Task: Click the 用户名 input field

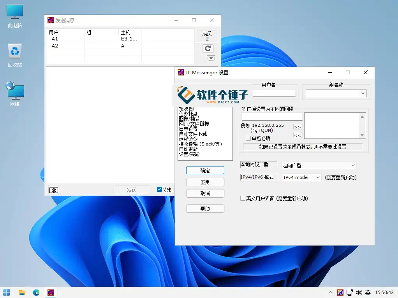Action: 274,93
